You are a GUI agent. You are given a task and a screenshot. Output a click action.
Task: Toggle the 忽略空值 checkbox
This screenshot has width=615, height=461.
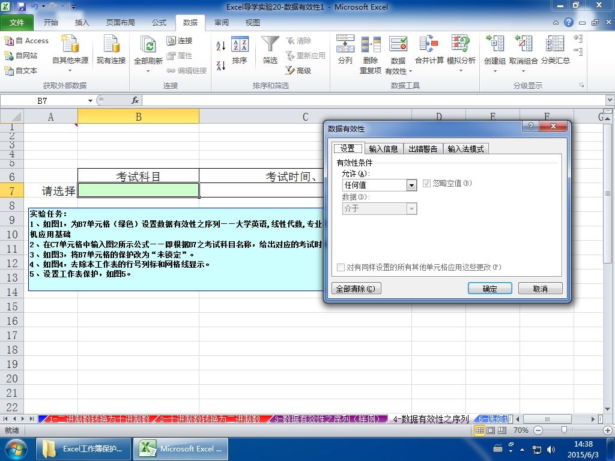pos(427,184)
